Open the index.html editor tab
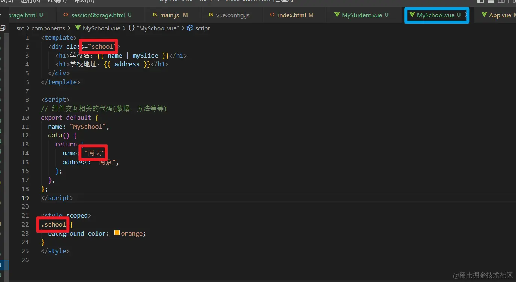Screen dimensions: 516x282 [292, 15]
